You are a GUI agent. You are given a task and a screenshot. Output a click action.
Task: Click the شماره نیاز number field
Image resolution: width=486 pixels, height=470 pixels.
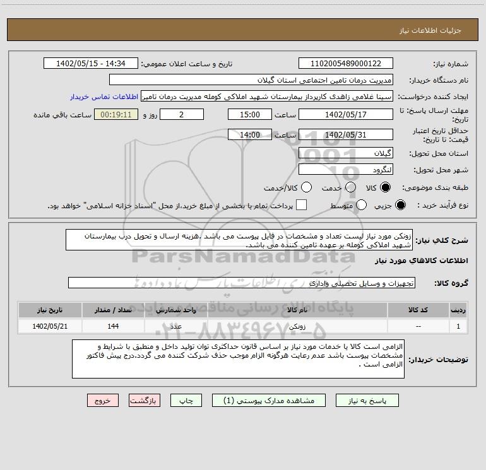[346, 64]
